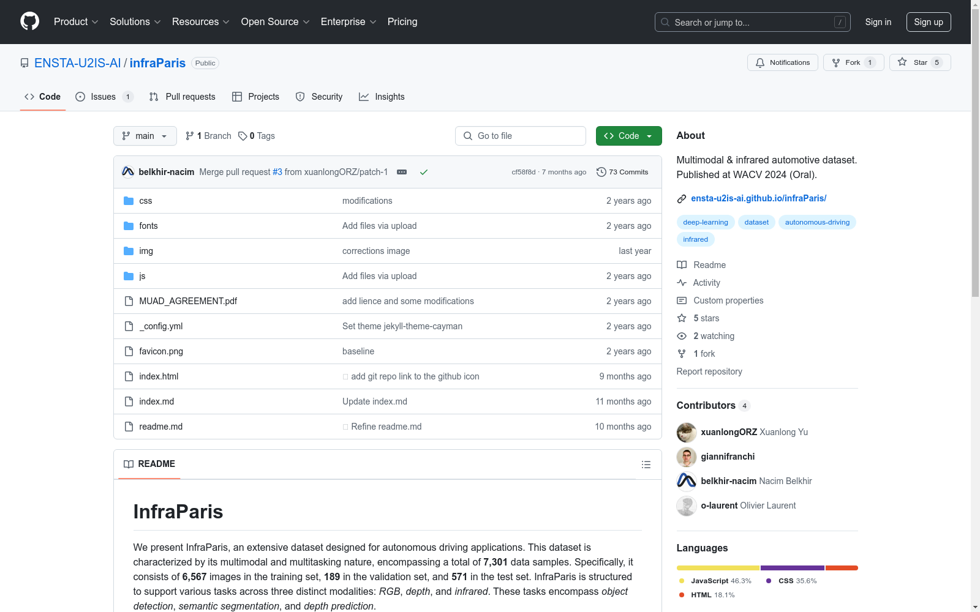Open 'corrections image' commit message
Screen dimensions: 980x612
pos(376,251)
